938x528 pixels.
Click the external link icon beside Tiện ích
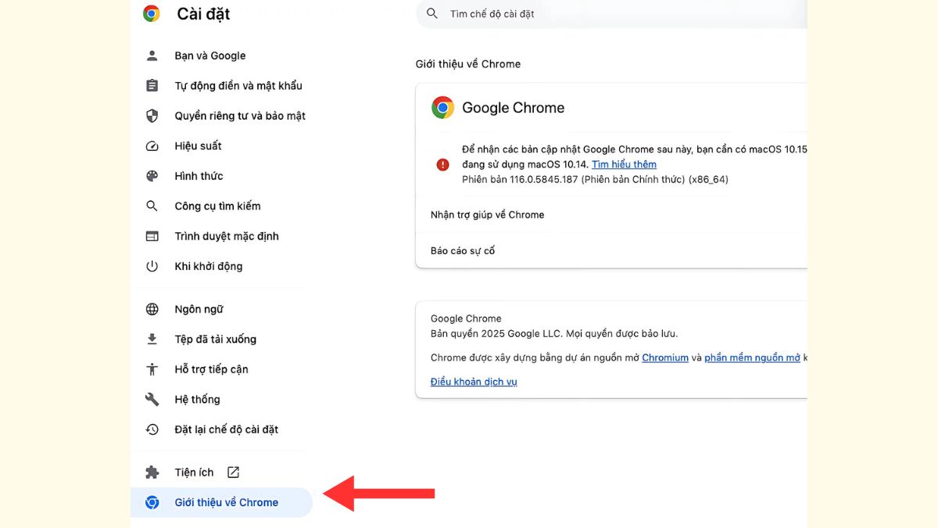coord(233,472)
